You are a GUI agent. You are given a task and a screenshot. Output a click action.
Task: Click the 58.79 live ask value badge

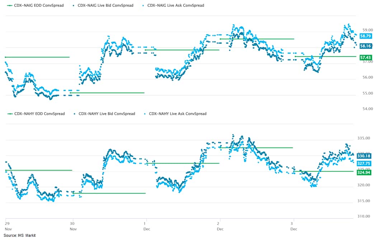tap(366, 36)
